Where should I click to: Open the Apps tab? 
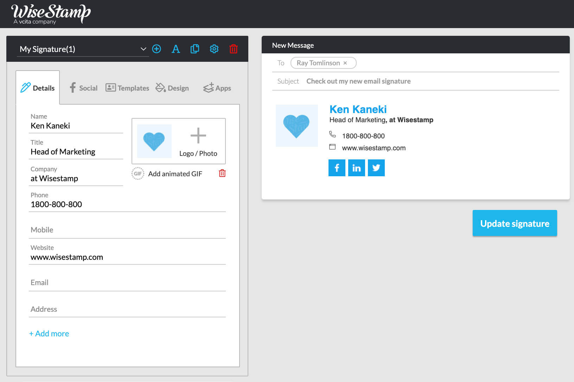click(217, 88)
